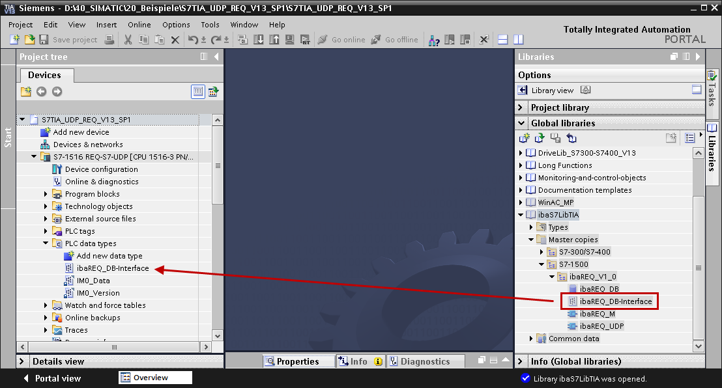Image resolution: width=722 pixels, height=388 pixels.
Task: Click Create new global library icon
Action: [524, 138]
